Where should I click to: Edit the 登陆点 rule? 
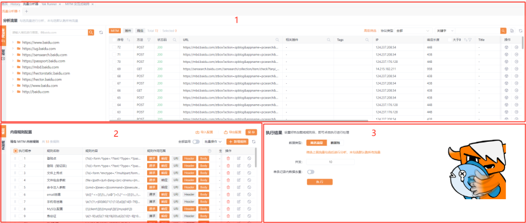tap(239, 158)
